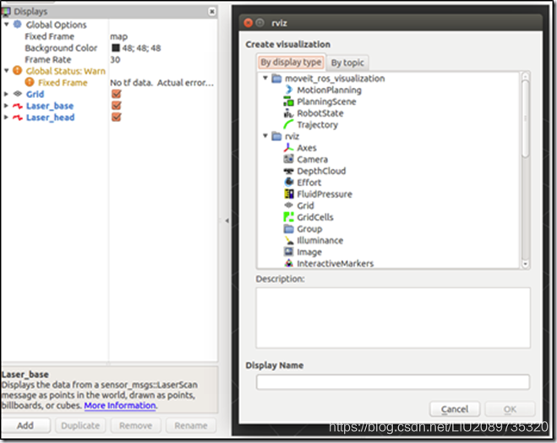Expand the Laser_base display properties

[x=6, y=106]
